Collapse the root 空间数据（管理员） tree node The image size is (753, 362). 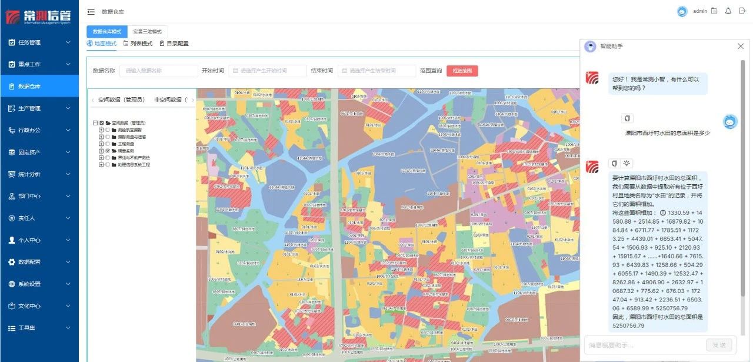95,122
